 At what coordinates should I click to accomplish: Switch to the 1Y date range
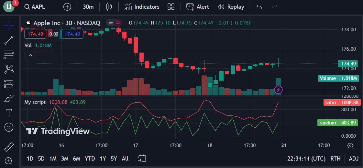click(x=103, y=159)
